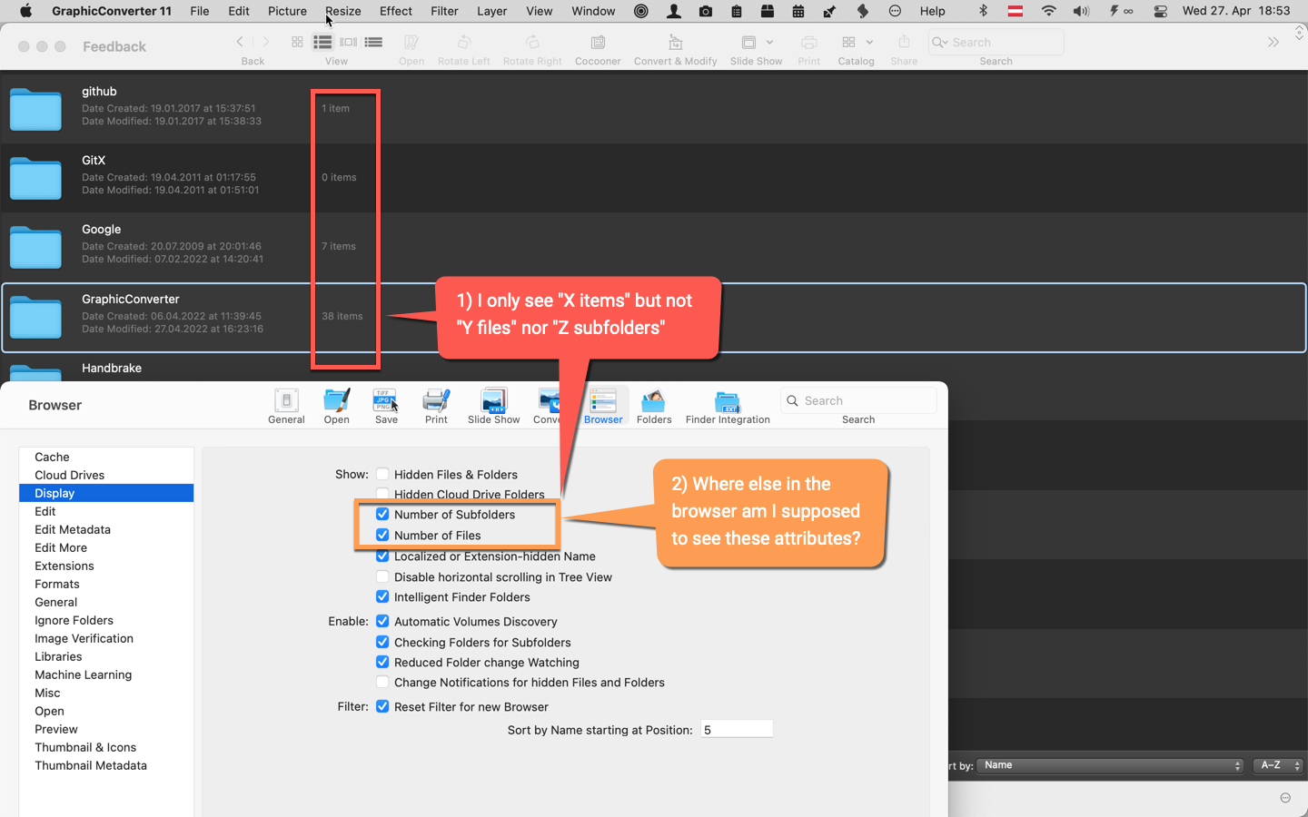Image resolution: width=1308 pixels, height=817 pixels.
Task: Open the A–Z sort order dropdown
Action: point(1277,765)
